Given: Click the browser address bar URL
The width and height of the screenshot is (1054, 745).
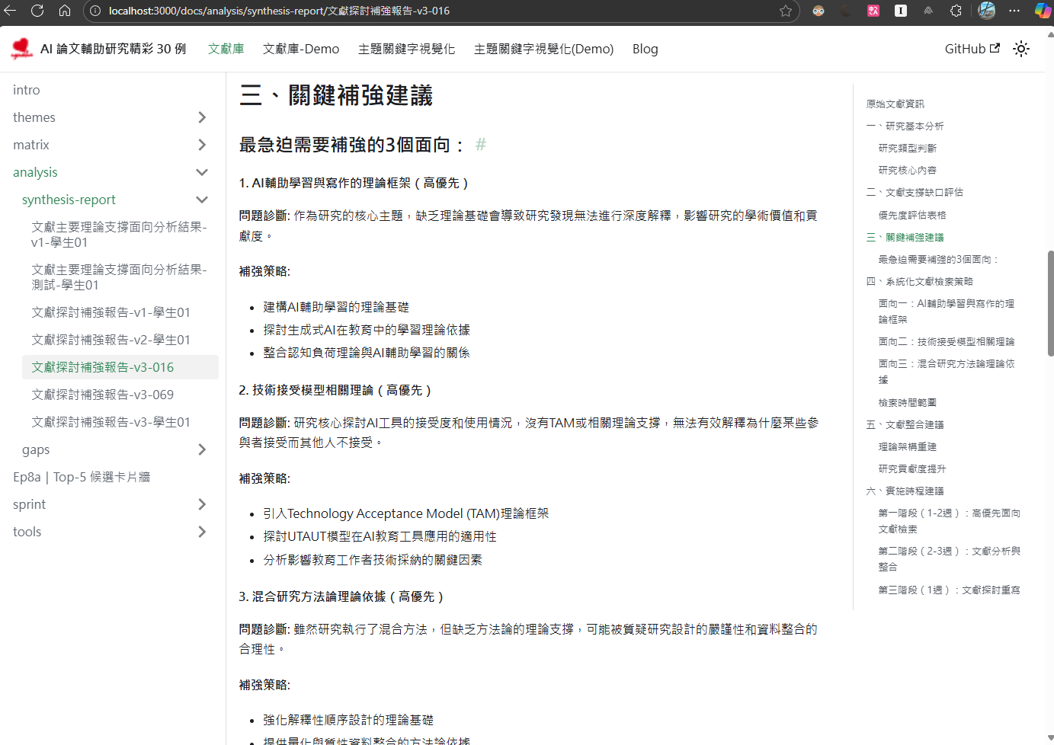Looking at the screenshot, I should 279,11.
